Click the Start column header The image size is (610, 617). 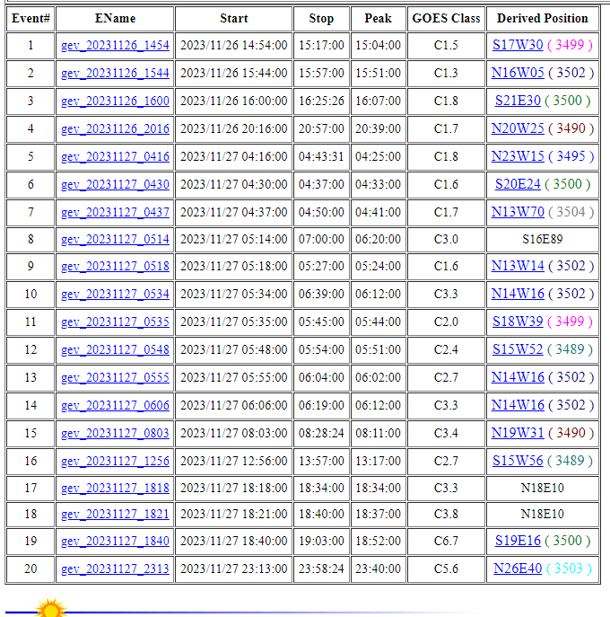234,19
